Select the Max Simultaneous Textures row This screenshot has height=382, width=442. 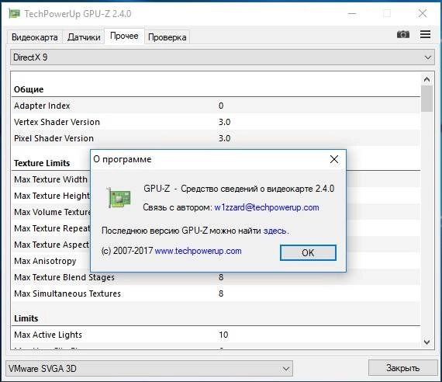coord(216,293)
